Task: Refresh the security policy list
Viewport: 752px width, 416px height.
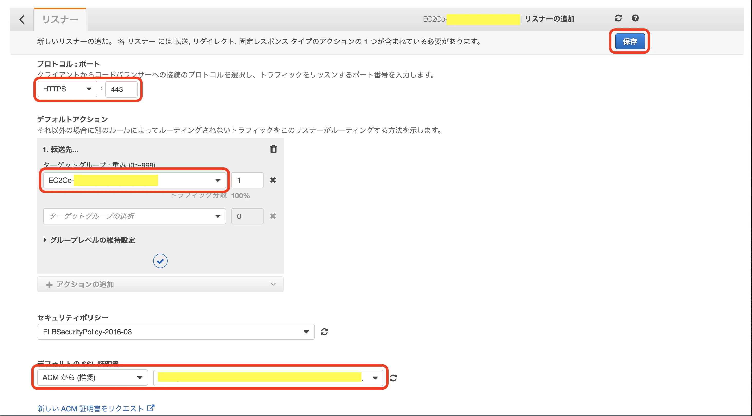Action: tap(324, 332)
